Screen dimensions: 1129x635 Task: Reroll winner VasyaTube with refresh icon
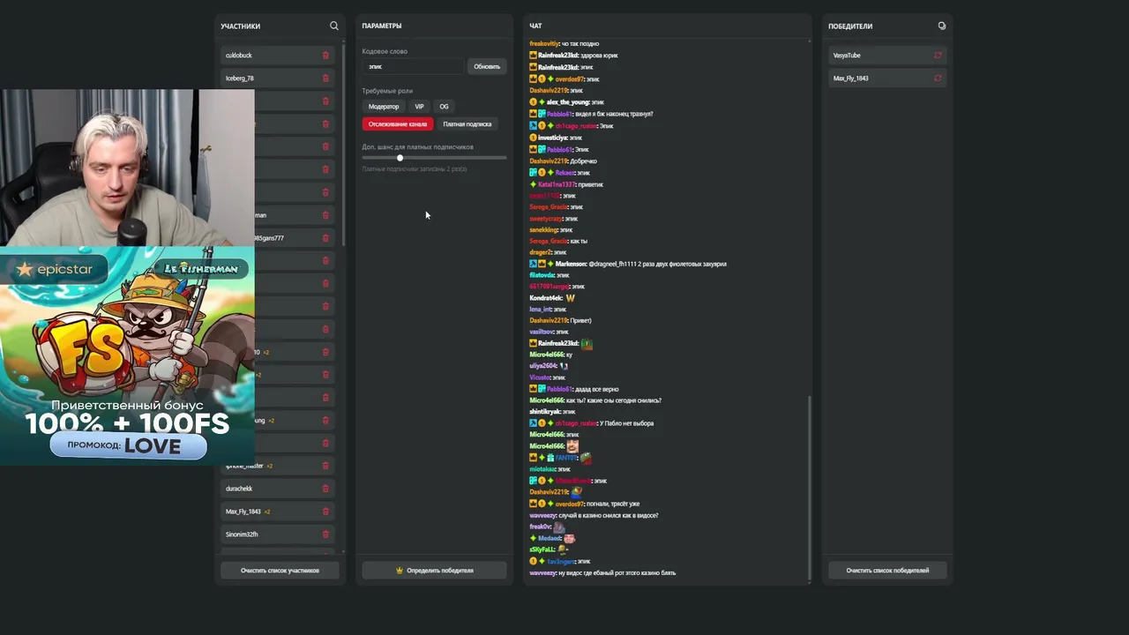(x=938, y=55)
